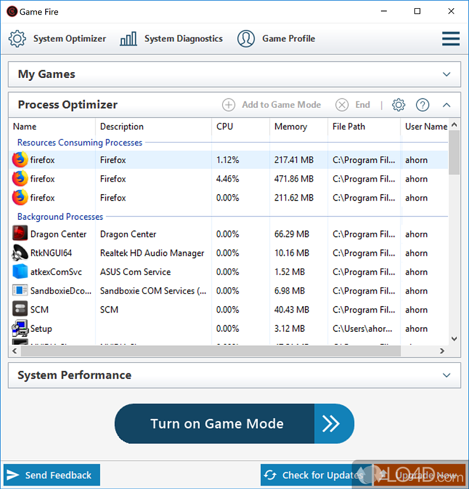Select Realtek HD Audio Manager description
The height and width of the screenshot is (489, 469).
pos(152,253)
